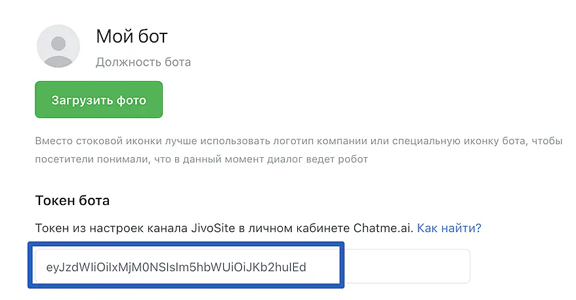Open the "Как найти?" help link
Viewport: 576px width, 300px height.
coord(449,228)
